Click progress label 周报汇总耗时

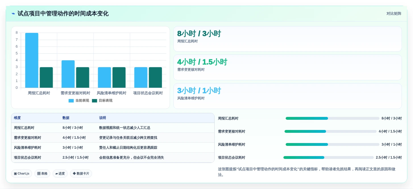click(228, 118)
